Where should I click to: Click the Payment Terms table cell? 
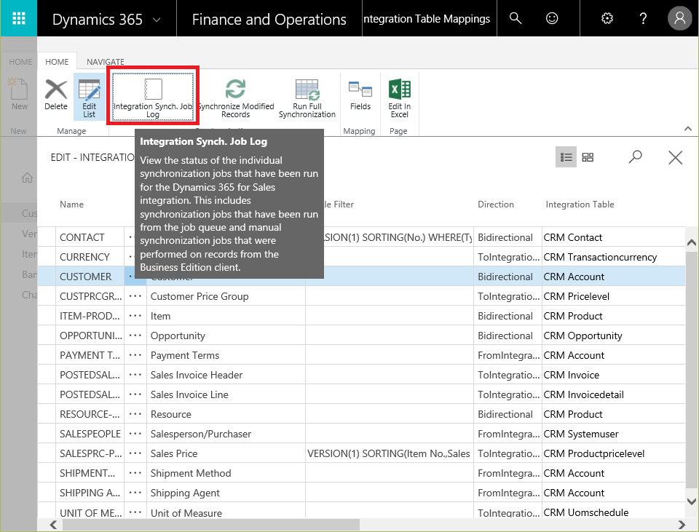click(226, 355)
